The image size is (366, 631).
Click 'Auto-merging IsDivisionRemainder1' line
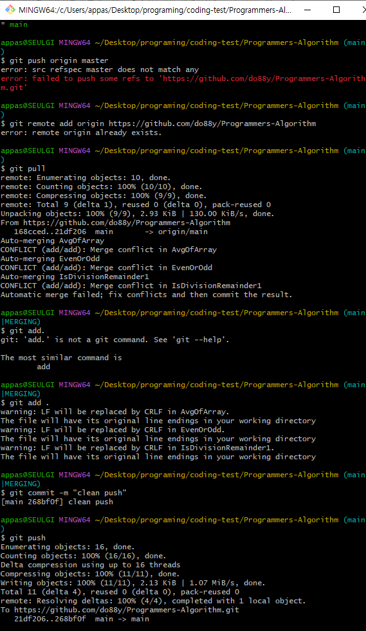point(75,277)
